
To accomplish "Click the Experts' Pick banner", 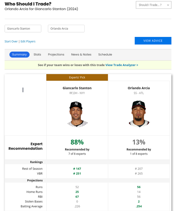I will point(77,77).
